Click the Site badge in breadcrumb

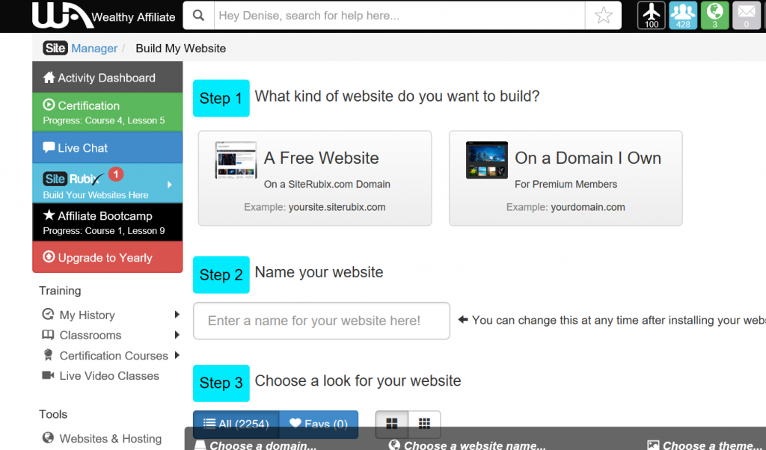click(55, 49)
